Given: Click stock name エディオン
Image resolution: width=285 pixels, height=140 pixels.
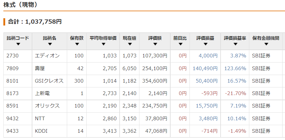Looking at the screenshot, I should (47, 56).
